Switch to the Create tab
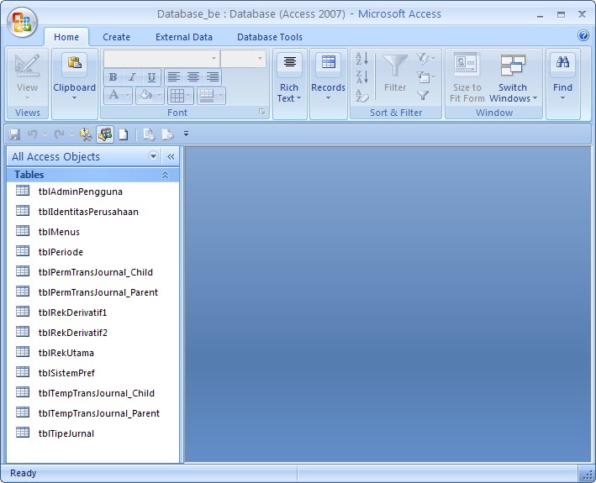The height and width of the screenshot is (483, 596). tap(116, 37)
